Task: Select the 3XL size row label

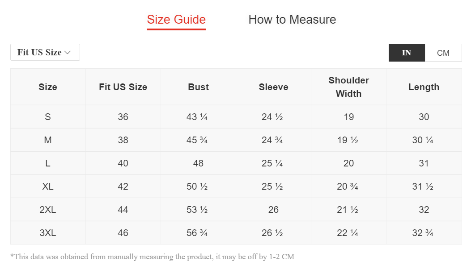Action: (x=48, y=233)
